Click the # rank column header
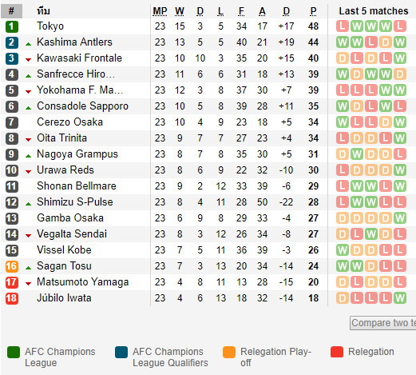 (11, 11)
